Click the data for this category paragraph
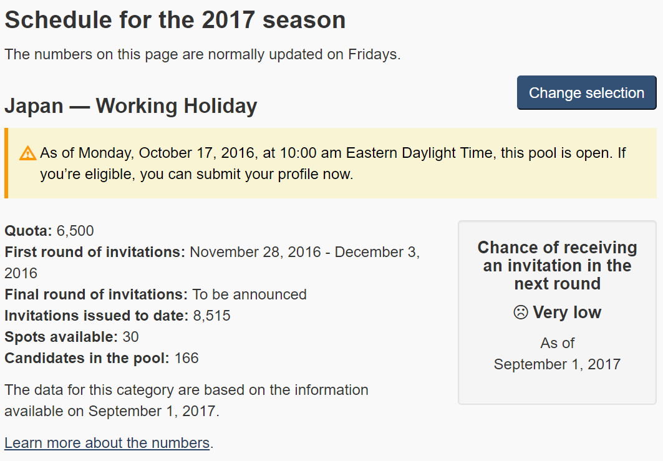Viewport: 663px width, 461px height. [x=186, y=400]
